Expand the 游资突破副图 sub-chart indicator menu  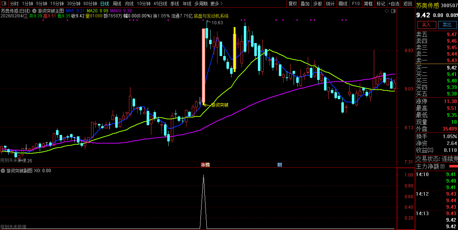[3, 171]
